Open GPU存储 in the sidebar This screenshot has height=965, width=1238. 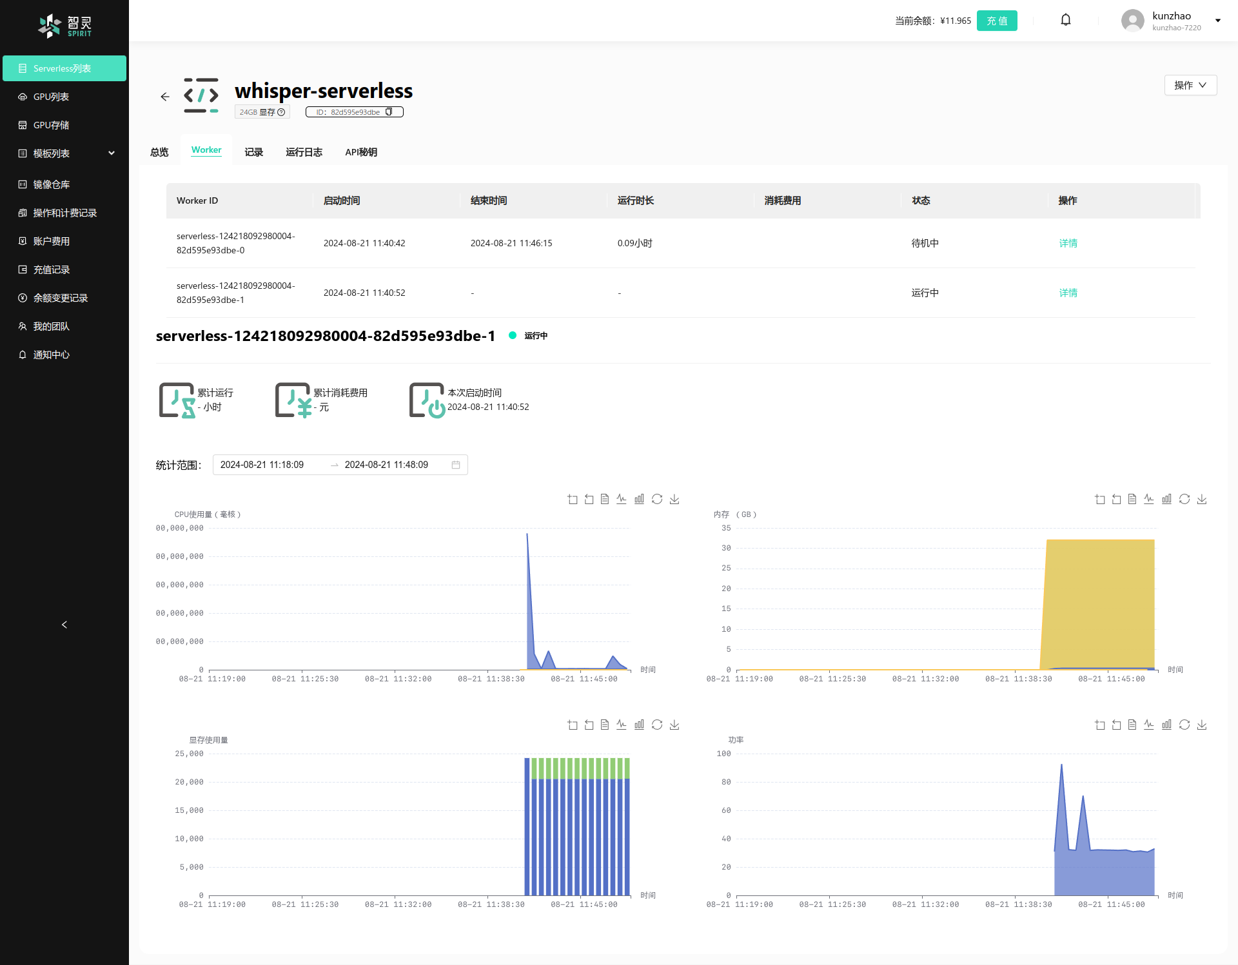tap(64, 125)
